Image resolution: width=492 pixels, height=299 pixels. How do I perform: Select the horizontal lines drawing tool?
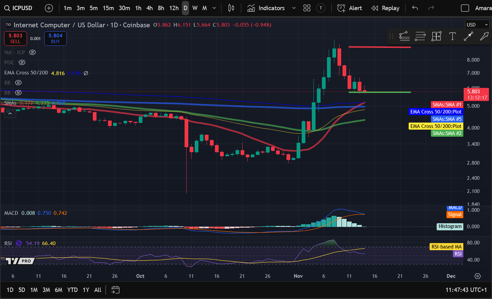point(420,36)
